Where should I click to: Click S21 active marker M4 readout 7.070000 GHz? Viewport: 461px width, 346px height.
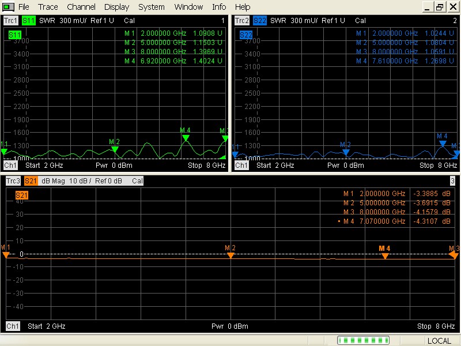tap(383, 221)
